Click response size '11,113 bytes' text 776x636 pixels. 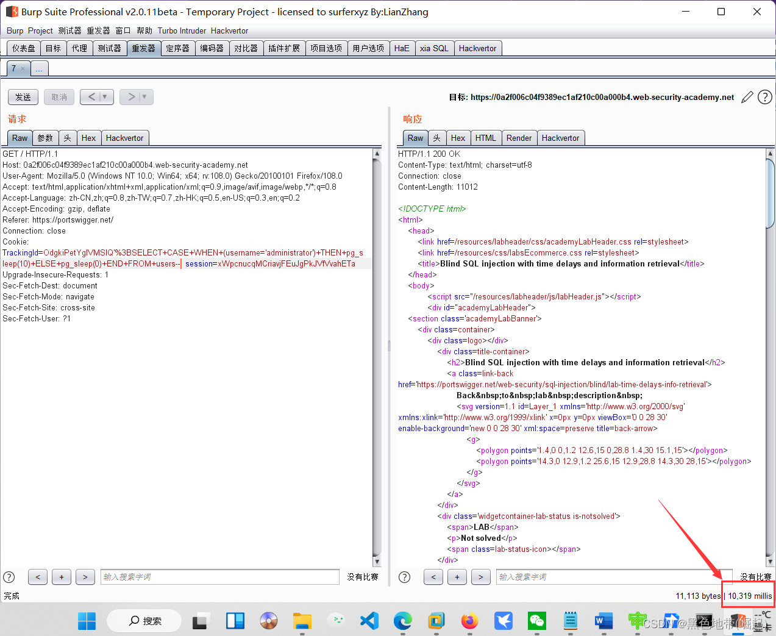[x=698, y=596]
